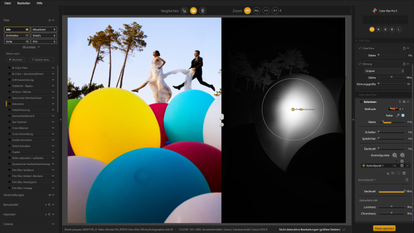
Task: Toggle non-destructive editing checkbox in status bar
Action: click(x=343, y=230)
